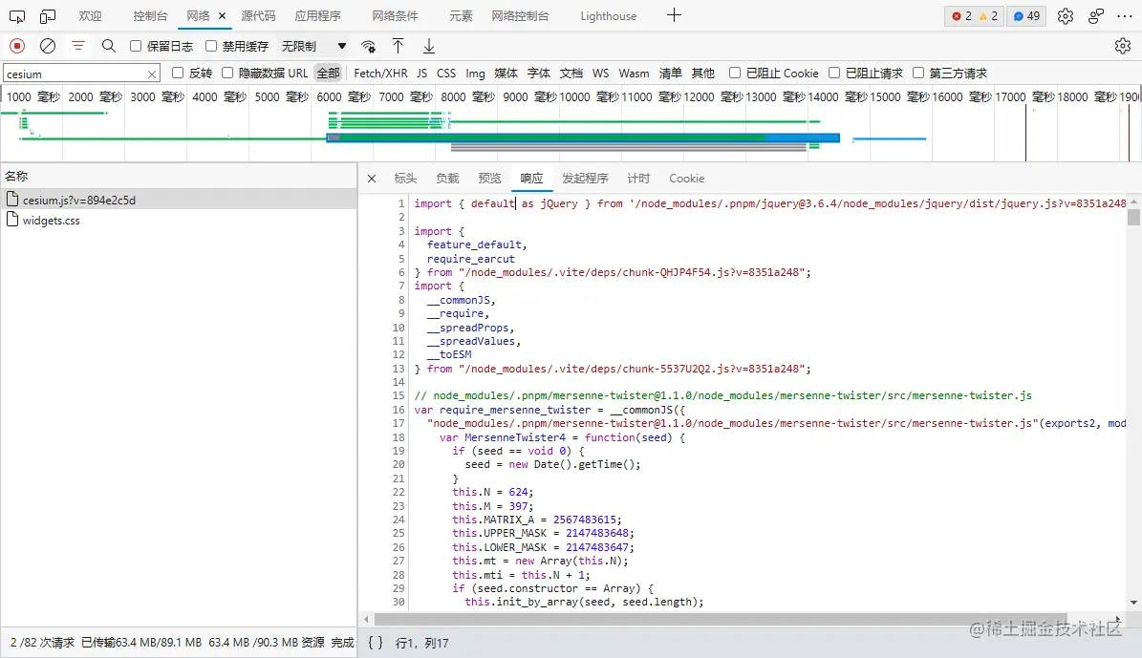Viewport: 1142px width, 658px height.
Task: Close the request details pane
Action: click(x=372, y=179)
